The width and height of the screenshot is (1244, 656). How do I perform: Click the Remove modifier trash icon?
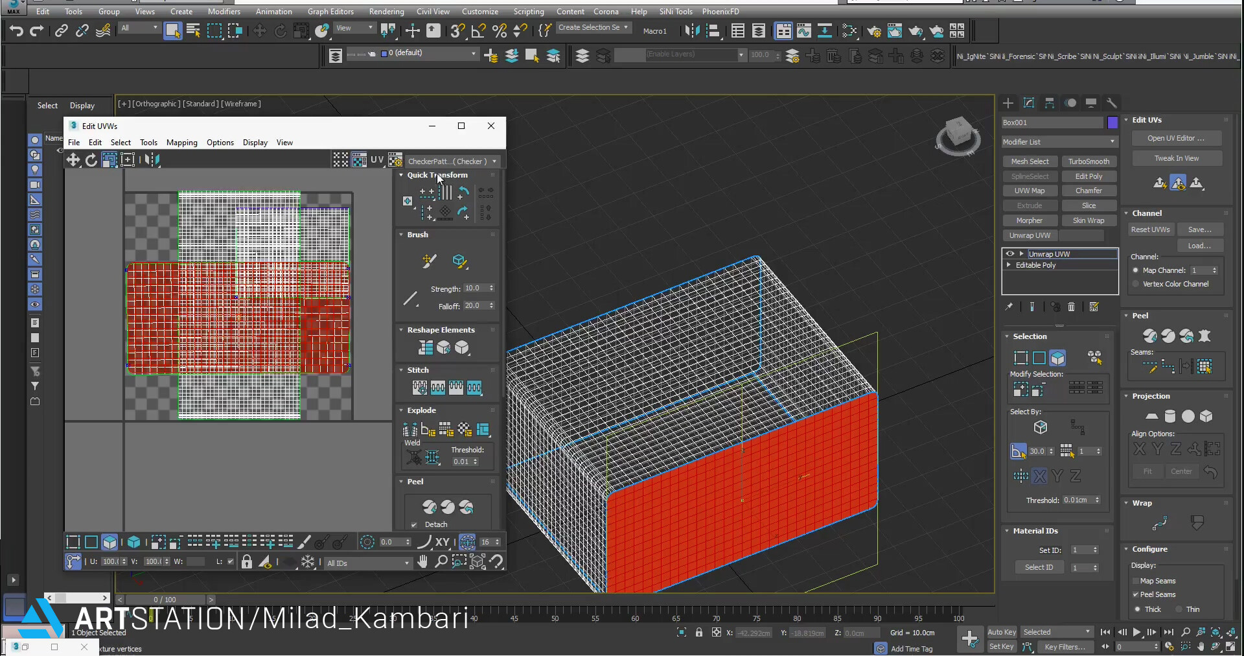coord(1072,307)
